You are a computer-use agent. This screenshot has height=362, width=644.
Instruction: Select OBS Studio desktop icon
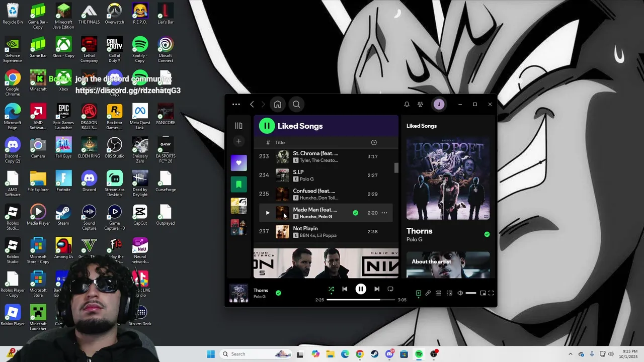[115, 148]
